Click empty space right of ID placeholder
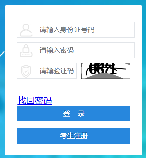The height and width of the screenshot is (158, 146). click(114, 30)
